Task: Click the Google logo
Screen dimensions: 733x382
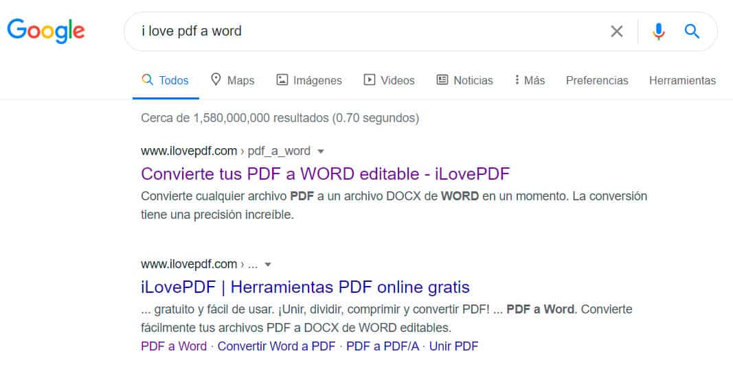Action: pos(46,31)
